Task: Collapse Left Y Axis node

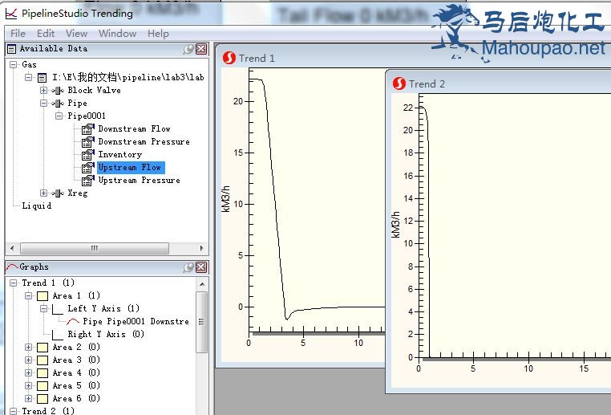Action: pos(43,308)
